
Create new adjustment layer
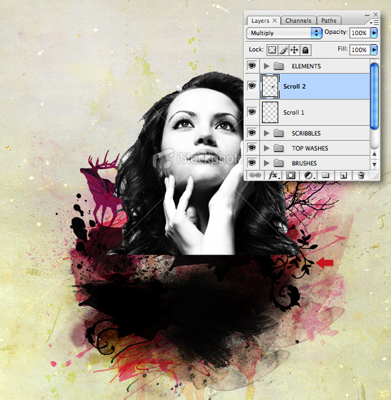(x=309, y=175)
